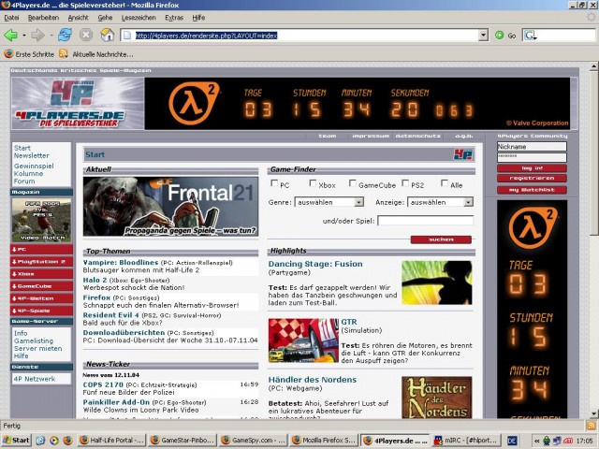Screen dimensions: 599x449
Task: Click the red suchen button
Action: click(441, 239)
